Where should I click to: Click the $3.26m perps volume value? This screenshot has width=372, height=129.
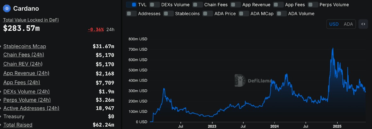pos(105,100)
